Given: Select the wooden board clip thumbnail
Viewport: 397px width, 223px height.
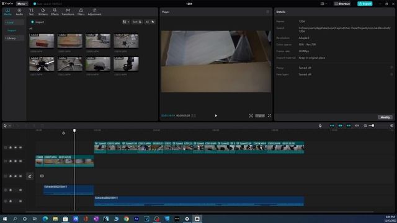Looking at the screenshot, I should tap(70, 41).
